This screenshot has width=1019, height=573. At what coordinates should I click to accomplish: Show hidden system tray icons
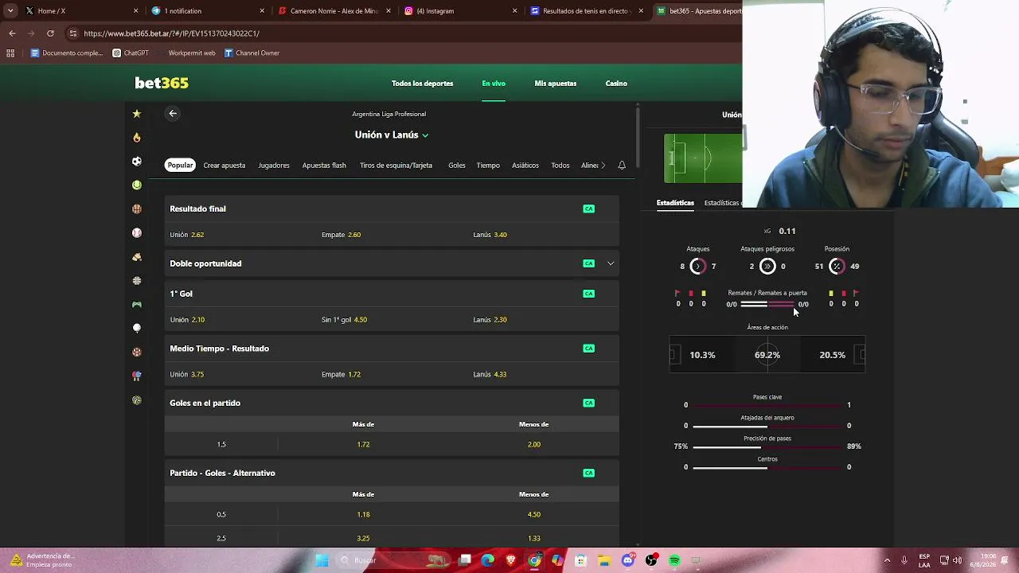(x=887, y=560)
